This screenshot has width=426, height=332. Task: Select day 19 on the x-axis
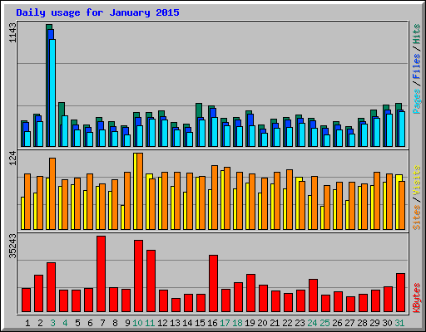(x=250, y=323)
